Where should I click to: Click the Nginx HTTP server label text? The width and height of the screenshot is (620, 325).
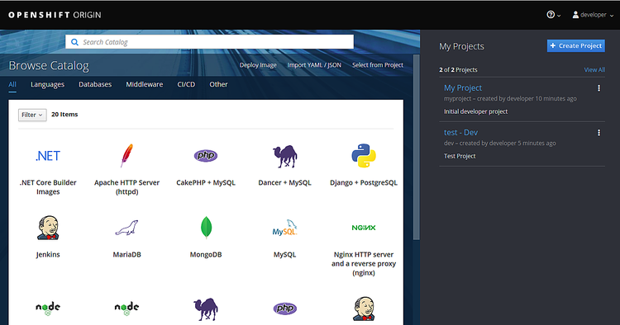pos(364,264)
